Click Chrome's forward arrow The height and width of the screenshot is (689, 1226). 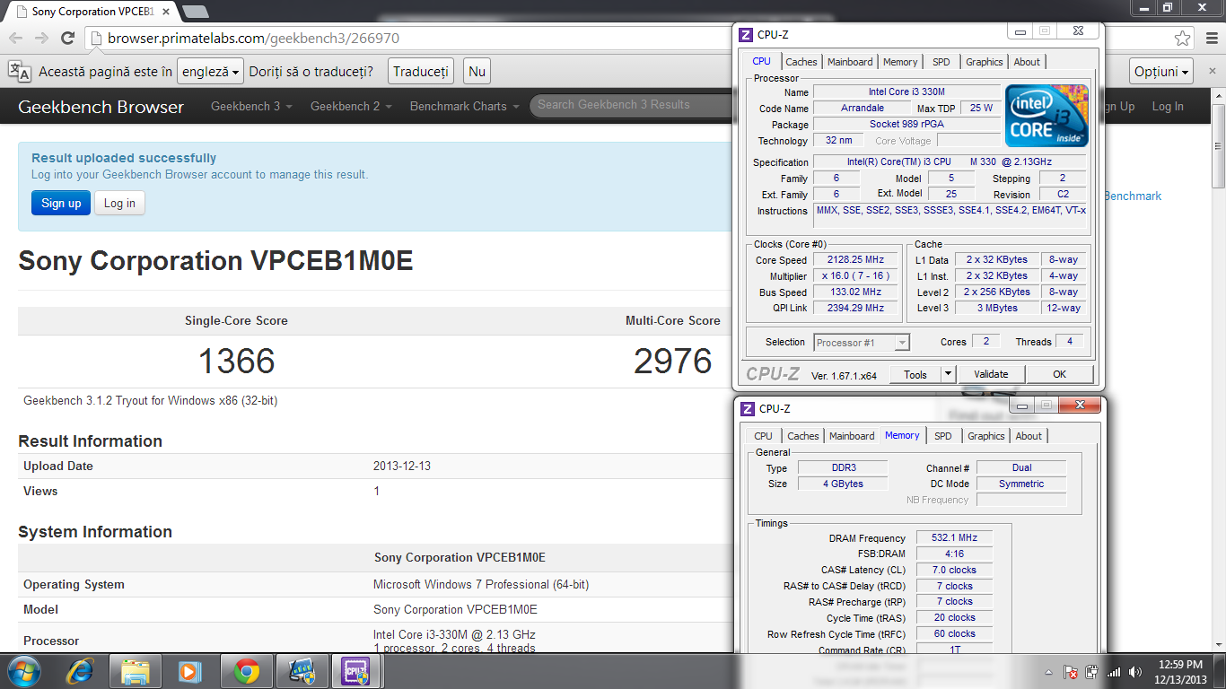click(41, 39)
